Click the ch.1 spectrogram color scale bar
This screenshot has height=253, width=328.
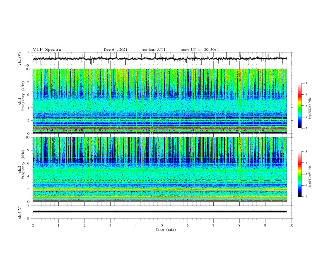300,106
